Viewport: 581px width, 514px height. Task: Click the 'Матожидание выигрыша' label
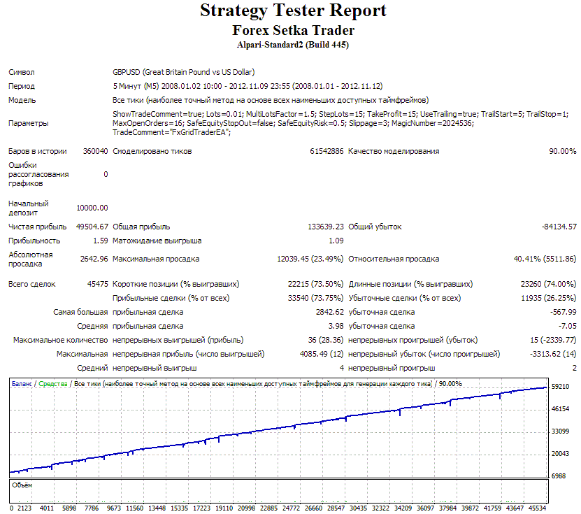point(157,241)
